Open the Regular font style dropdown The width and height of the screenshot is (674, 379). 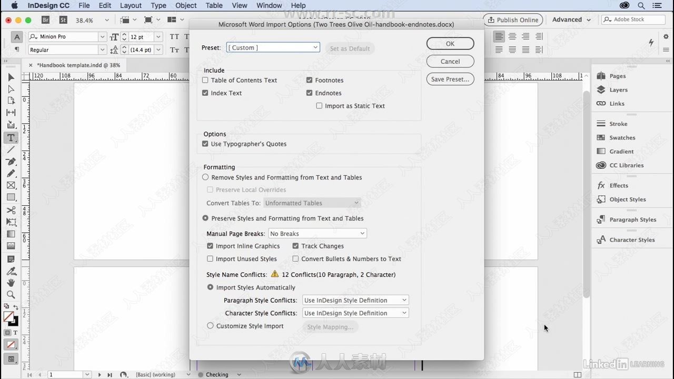102,49
